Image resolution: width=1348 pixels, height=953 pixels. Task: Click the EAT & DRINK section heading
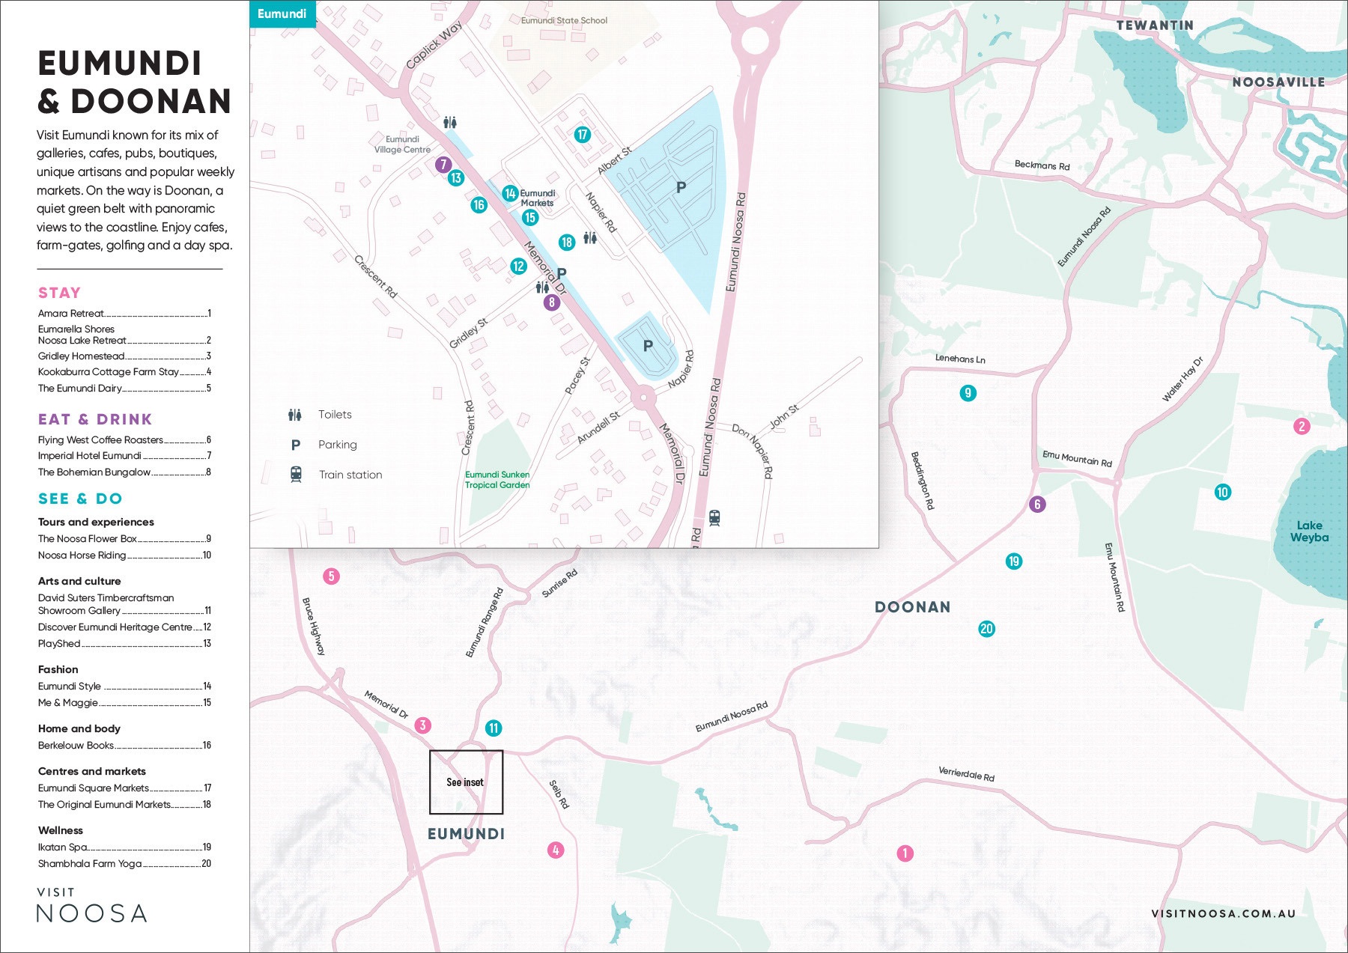[x=95, y=419]
